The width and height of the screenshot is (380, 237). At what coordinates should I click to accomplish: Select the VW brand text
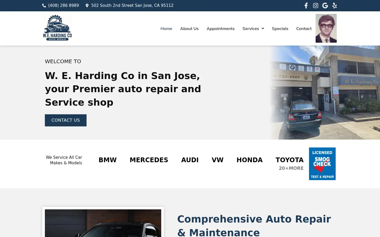218,160
